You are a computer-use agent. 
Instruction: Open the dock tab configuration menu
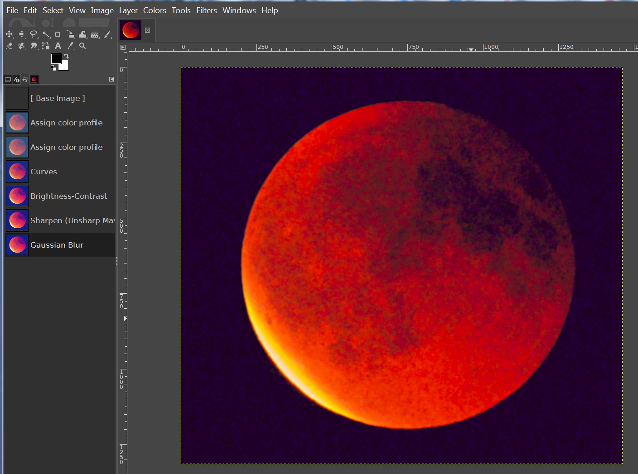[x=111, y=79]
